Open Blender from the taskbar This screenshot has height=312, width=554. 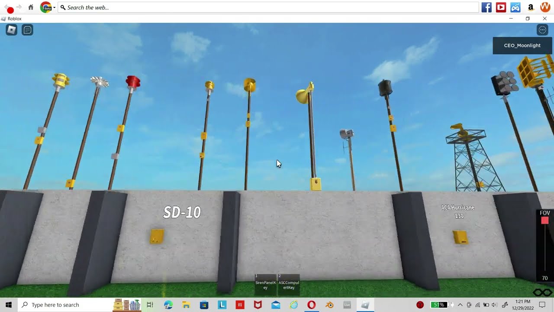tap(329, 305)
